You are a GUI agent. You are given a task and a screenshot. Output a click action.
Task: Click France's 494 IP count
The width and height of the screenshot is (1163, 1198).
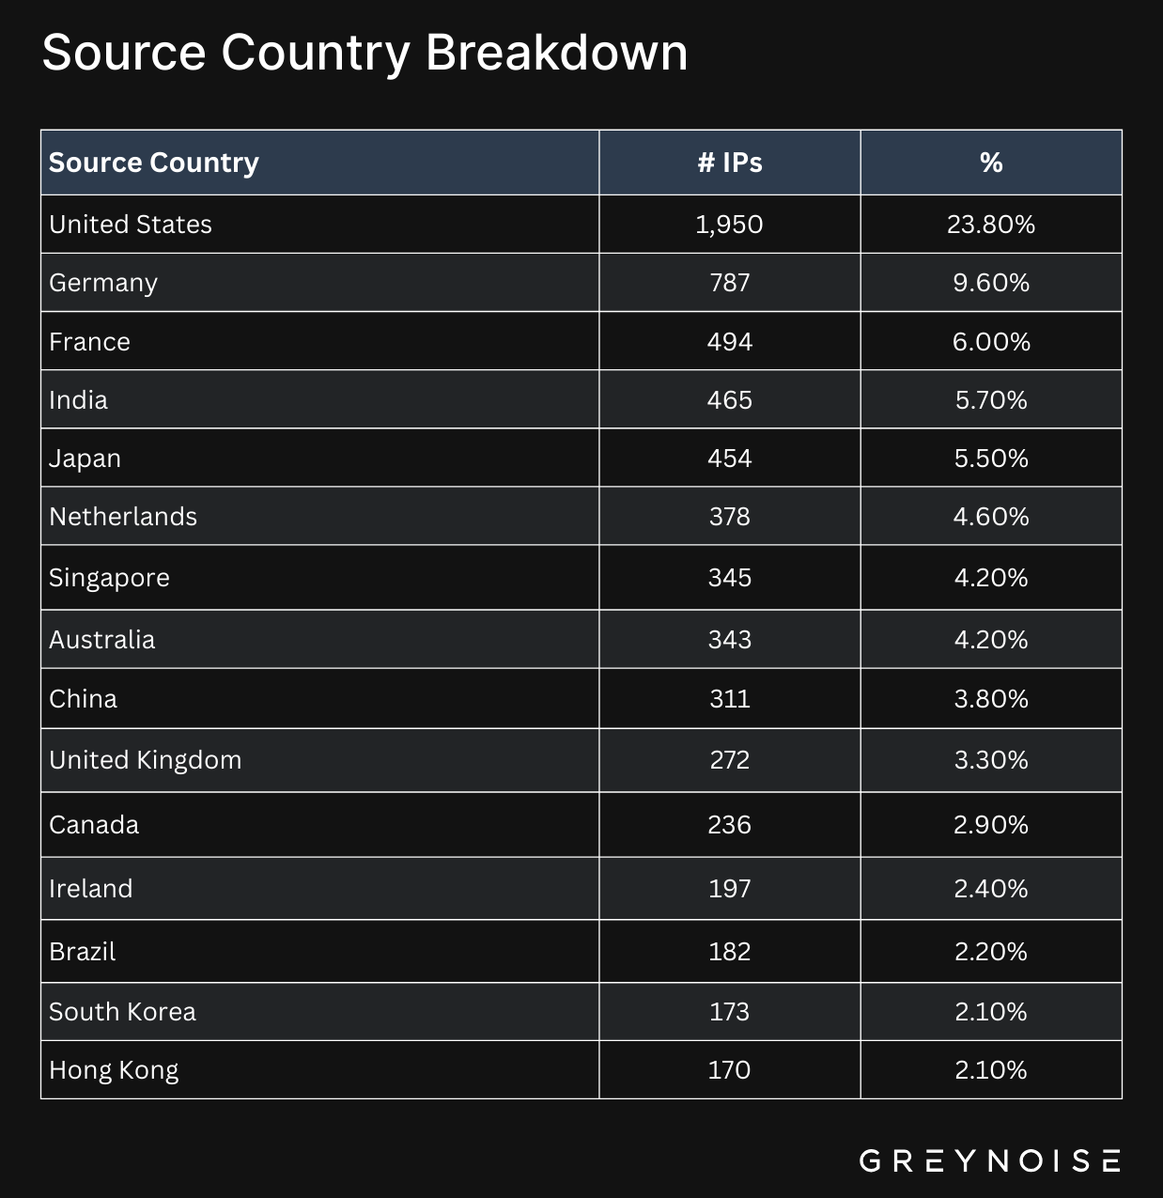point(730,341)
